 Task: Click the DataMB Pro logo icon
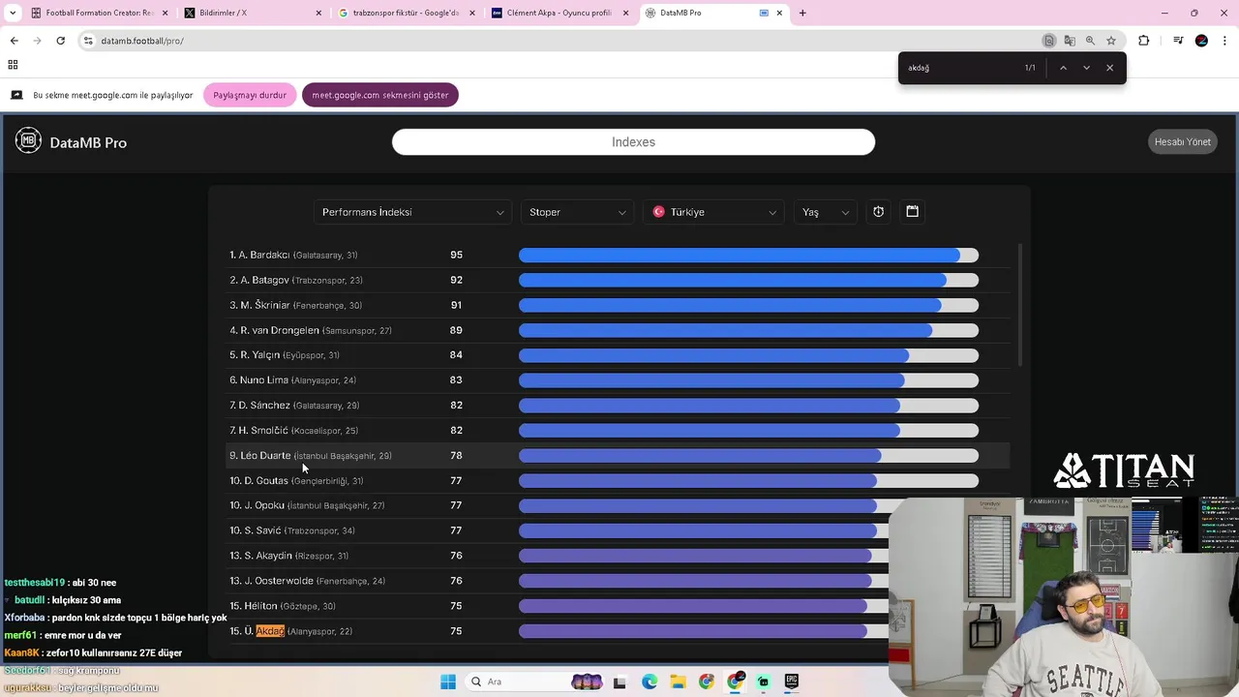[28, 141]
